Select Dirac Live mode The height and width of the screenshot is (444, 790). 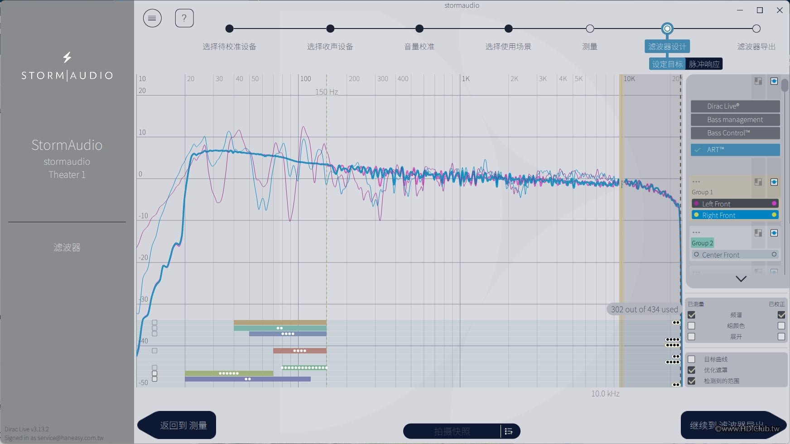(735, 106)
